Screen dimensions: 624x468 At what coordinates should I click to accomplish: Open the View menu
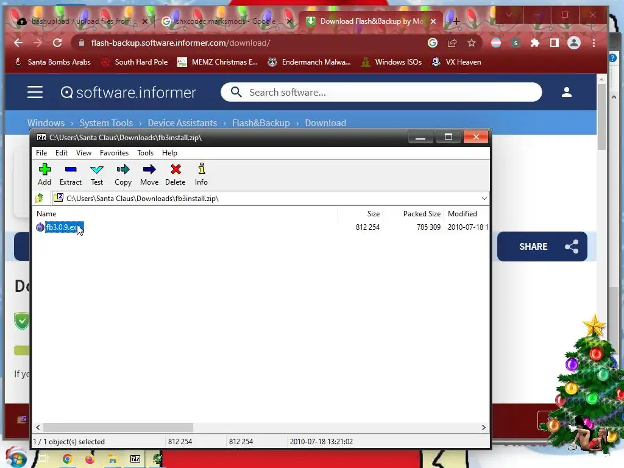[x=83, y=153]
